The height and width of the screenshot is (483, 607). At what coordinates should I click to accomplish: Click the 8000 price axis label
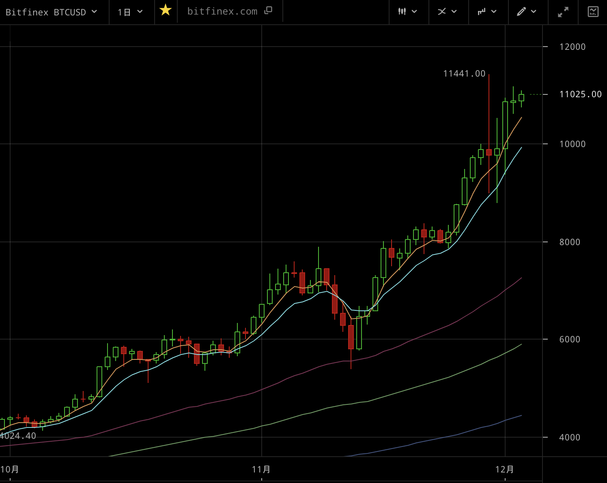click(570, 242)
